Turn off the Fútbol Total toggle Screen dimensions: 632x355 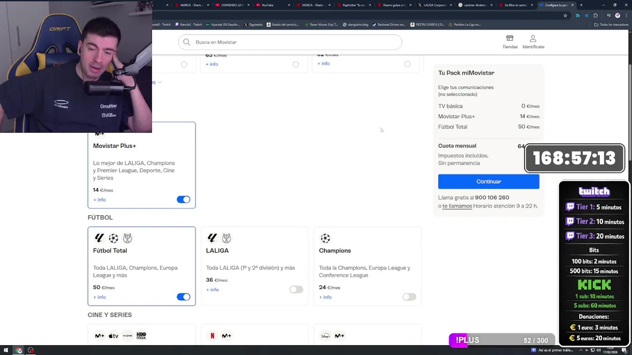point(183,297)
